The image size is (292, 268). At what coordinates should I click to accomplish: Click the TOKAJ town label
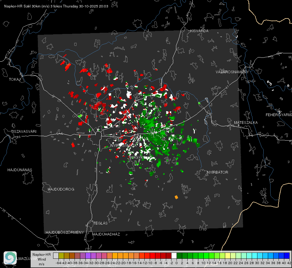click(15, 80)
